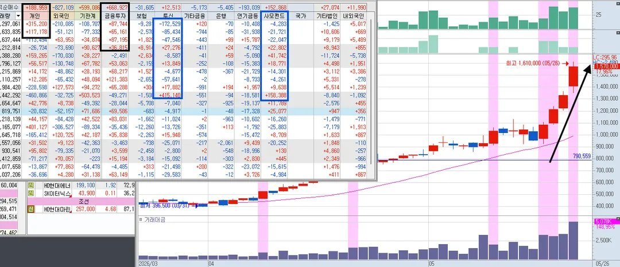Click the 신 badge beside HD현대에너
This screenshot has height=267, width=620.
point(30,185)
